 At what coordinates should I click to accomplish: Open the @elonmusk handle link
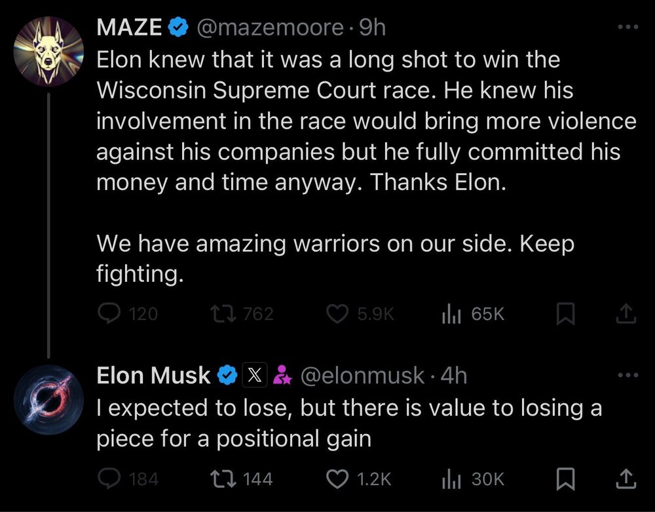point(362,376)
